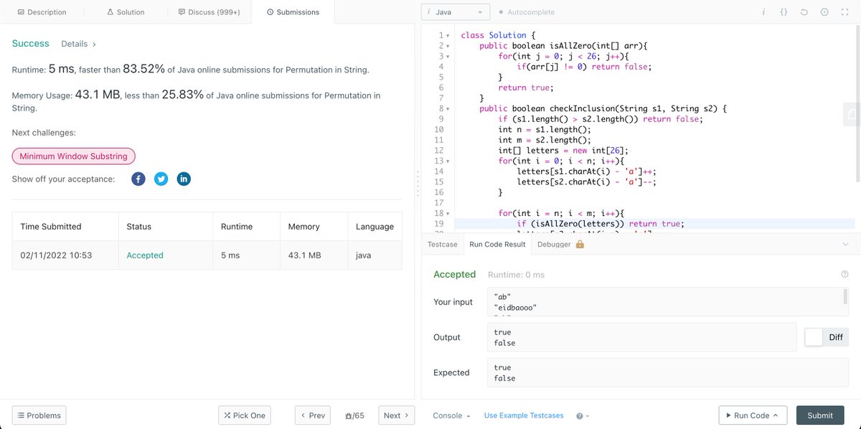Open Minimum Window Substring challenge
Viewport: 861px width, 429px height.
point(74,156)
